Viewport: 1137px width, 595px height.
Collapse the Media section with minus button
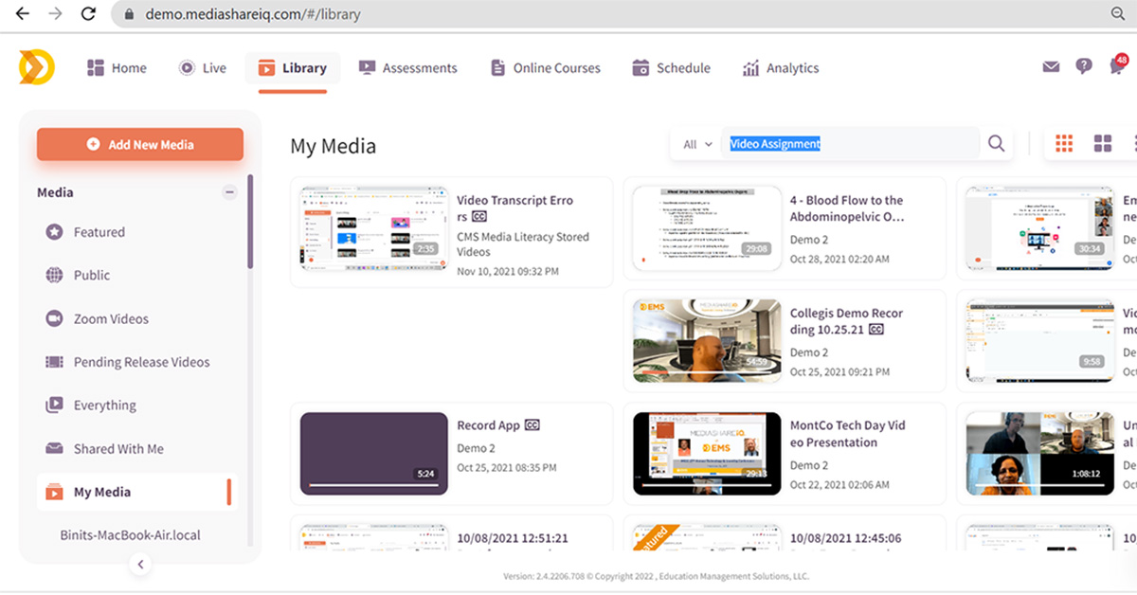[x=229, y=192]
